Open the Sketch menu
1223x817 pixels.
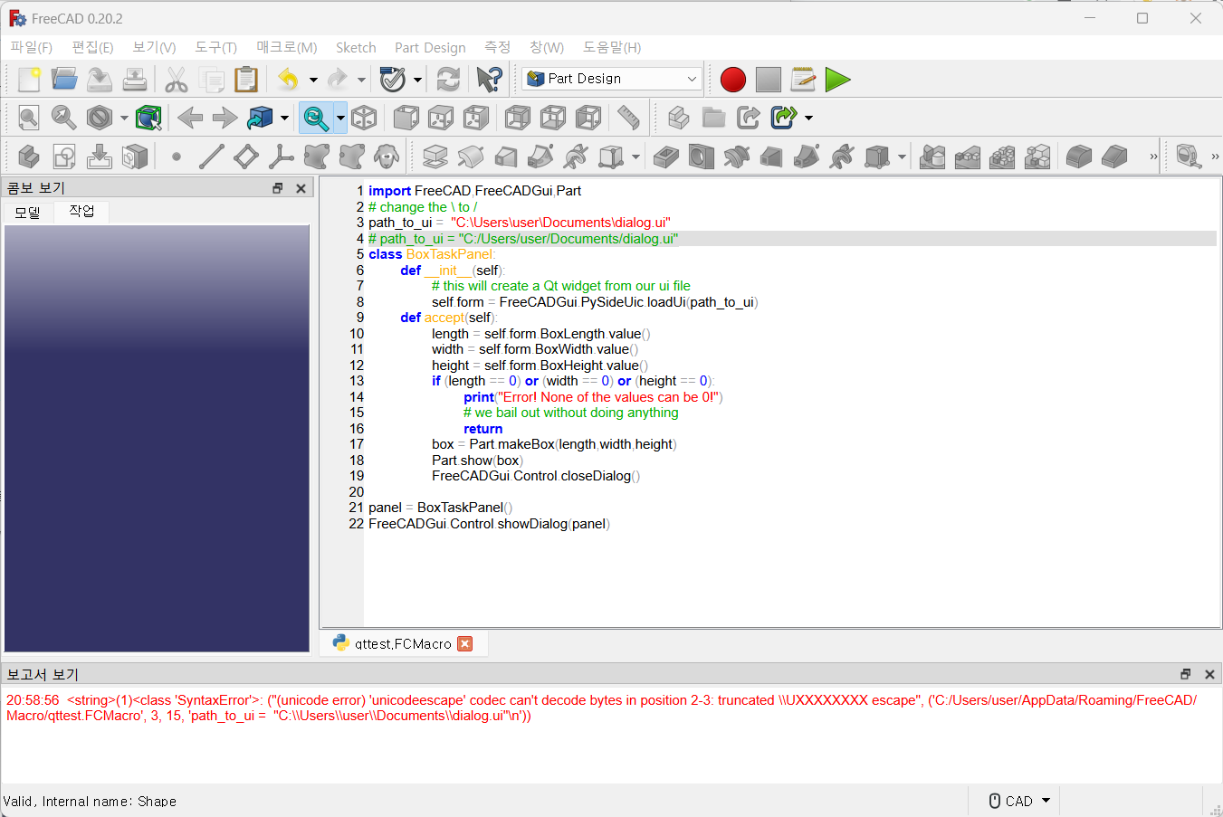[356, 47]
